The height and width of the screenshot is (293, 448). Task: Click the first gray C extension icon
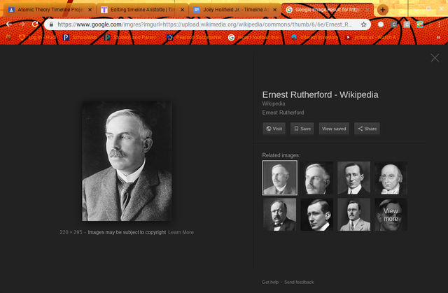tap(393, 24)
